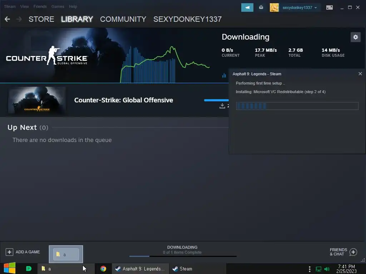Open the View menu

coord(25,6)
